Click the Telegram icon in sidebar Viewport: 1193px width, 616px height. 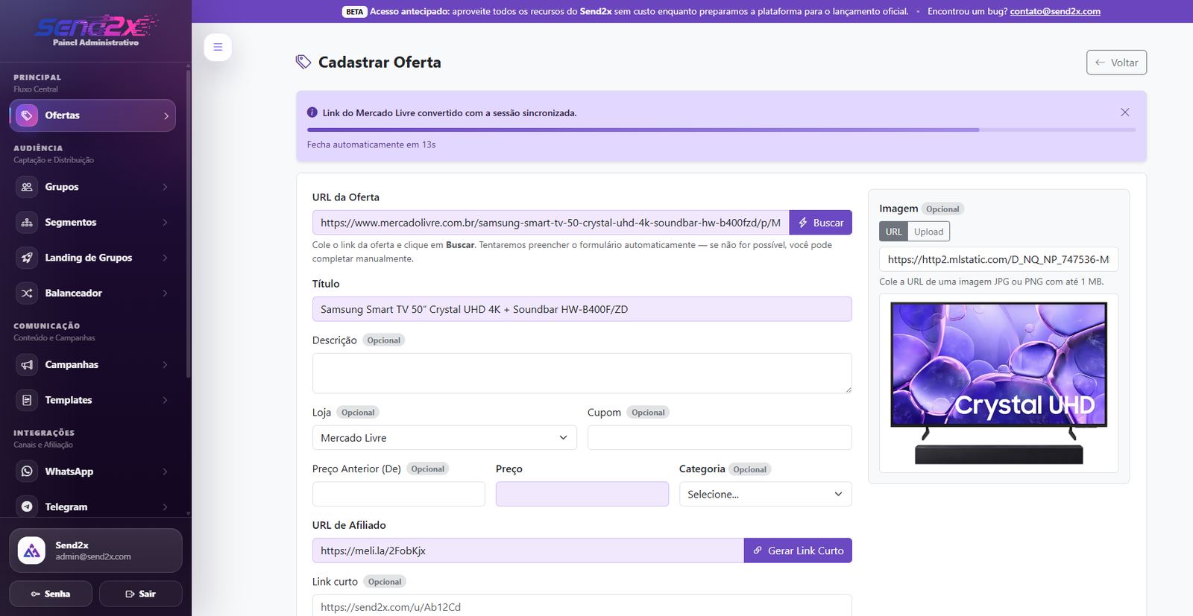(27, 507)
